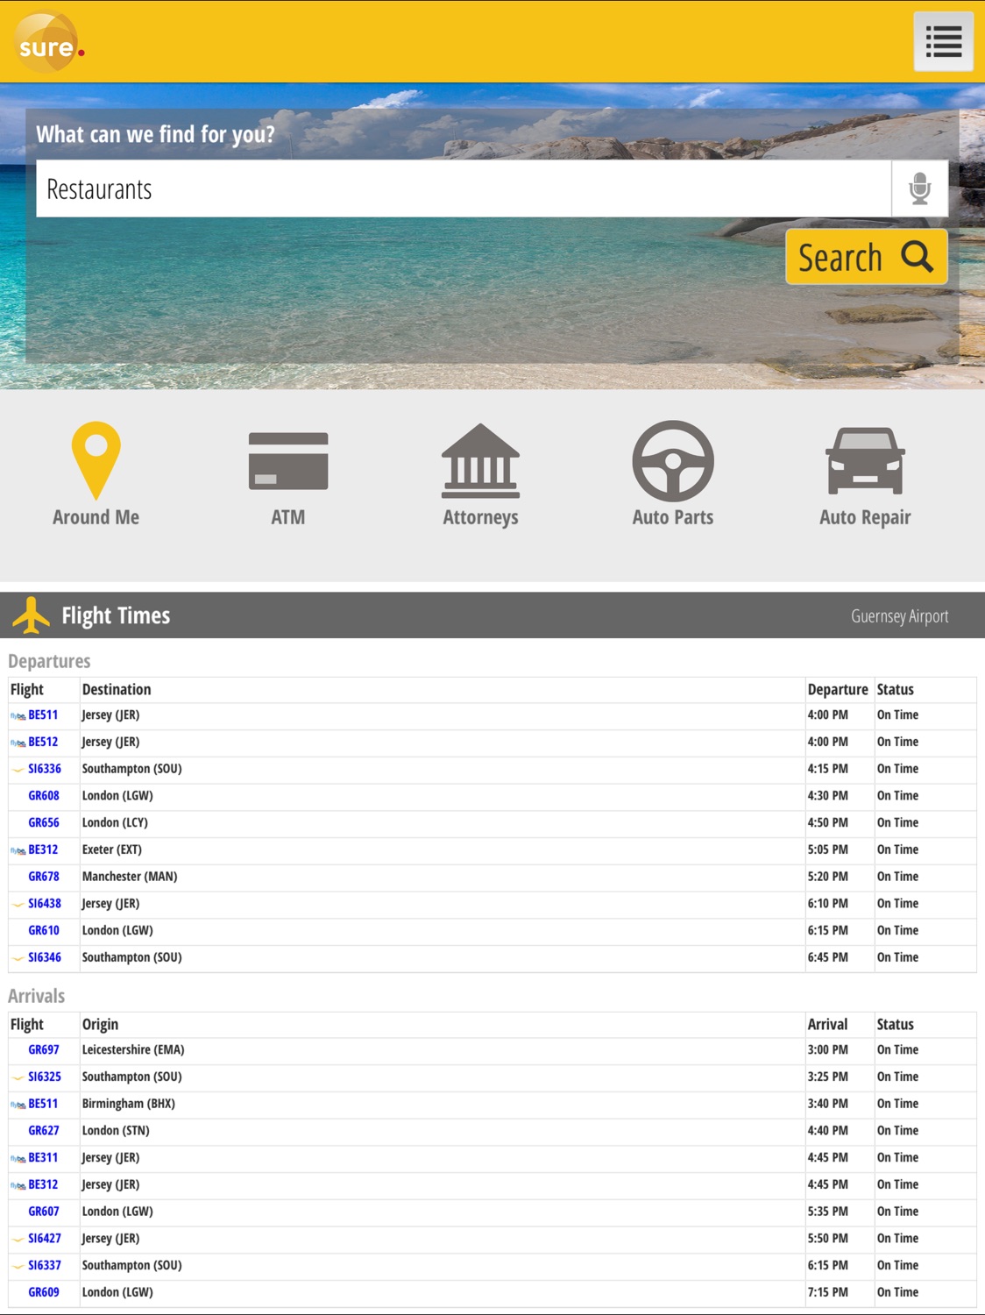This screenshot has width=985, height=1315.
Task: Tap the Flight Times airplane icon
Action: pos(32,615)
